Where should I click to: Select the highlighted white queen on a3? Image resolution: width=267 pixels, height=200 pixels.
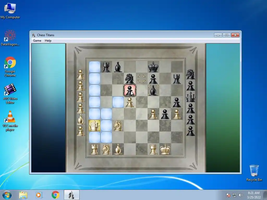tap(94, 126)
